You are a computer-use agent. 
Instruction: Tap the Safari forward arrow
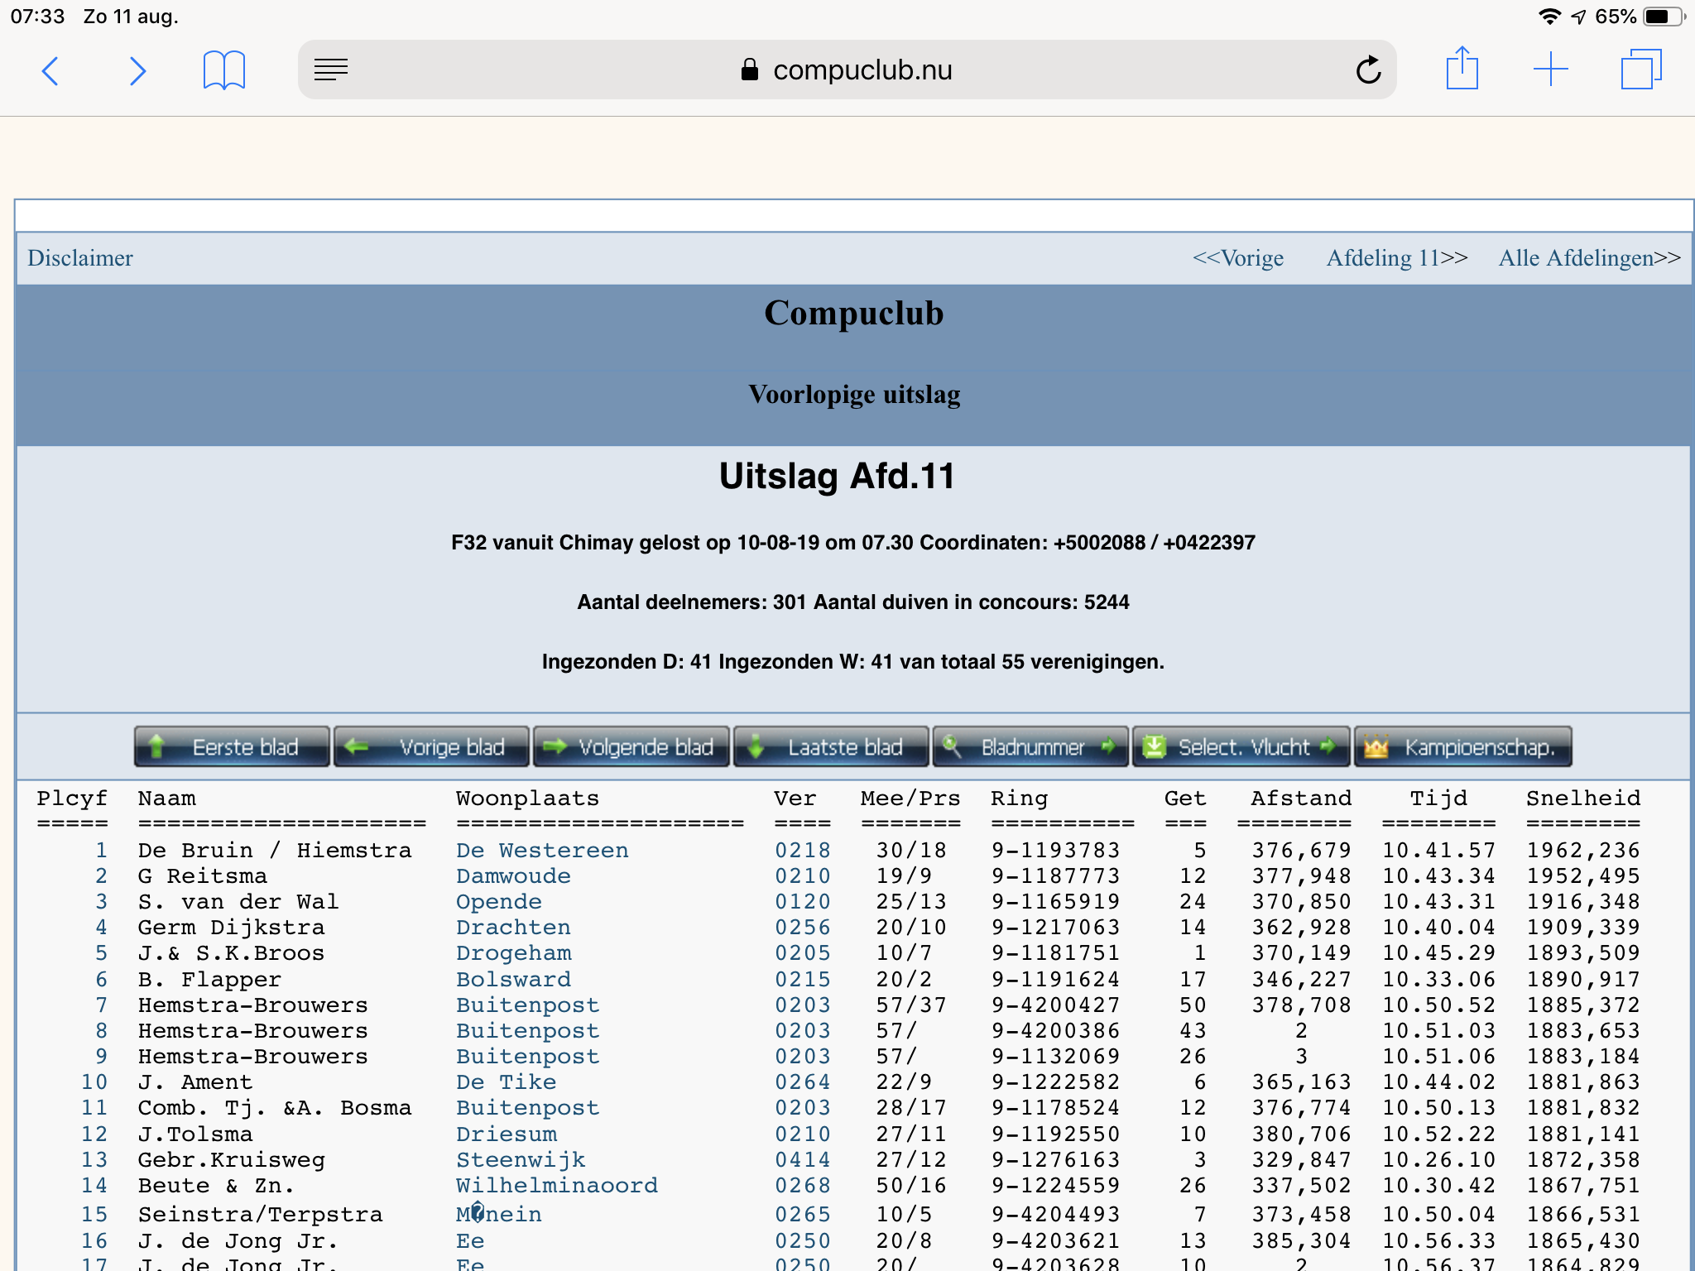tap(137, 71)
